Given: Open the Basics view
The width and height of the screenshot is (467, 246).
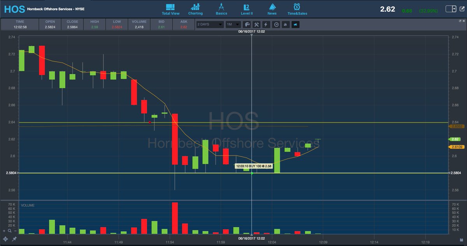Looking at the screenshot, I should [221, 9].
